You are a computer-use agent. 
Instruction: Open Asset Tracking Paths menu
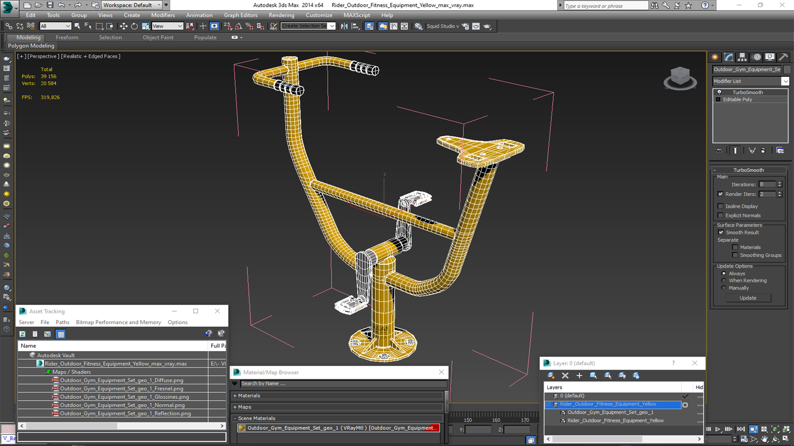[62, 322]
